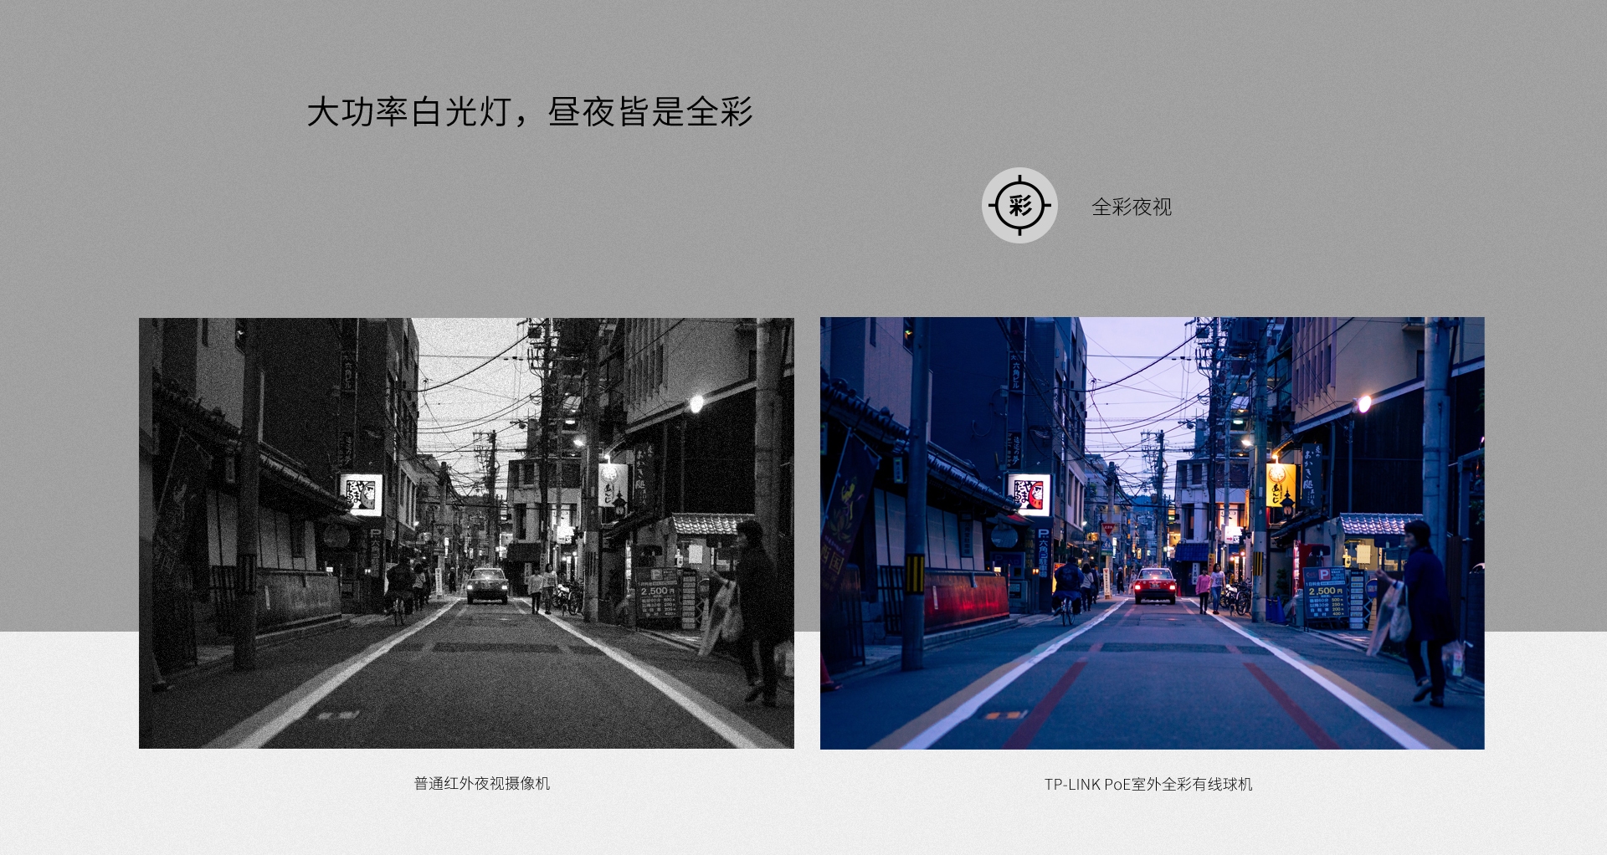1607x855 pixels.
Task: Click the car in the grayscale photo
Action: pyautogui.click(x=487, y=585)
